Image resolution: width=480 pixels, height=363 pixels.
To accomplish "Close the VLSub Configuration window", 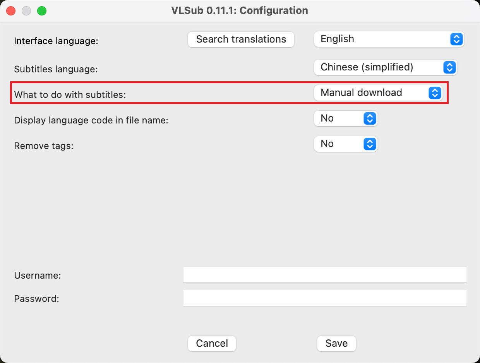I will [x=11, y=11].
